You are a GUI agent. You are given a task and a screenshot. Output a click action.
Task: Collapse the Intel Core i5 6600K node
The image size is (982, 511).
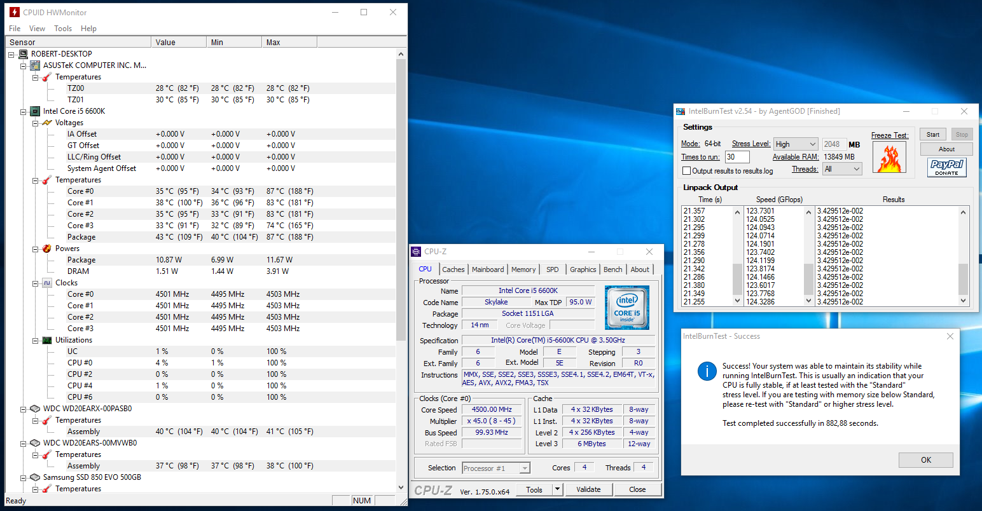click(23, 111)
